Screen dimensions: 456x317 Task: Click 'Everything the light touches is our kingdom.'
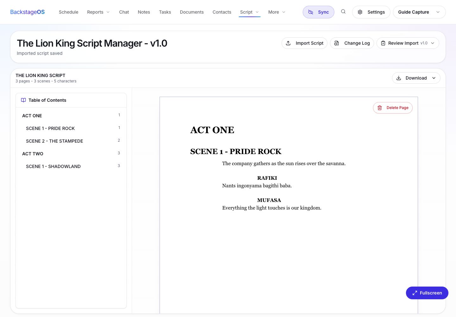point(272,208)
